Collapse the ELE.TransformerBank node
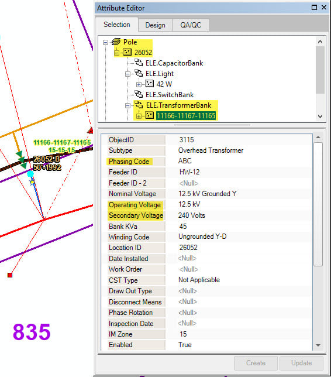This screenshot has width=331, height=377. [128, 105]
